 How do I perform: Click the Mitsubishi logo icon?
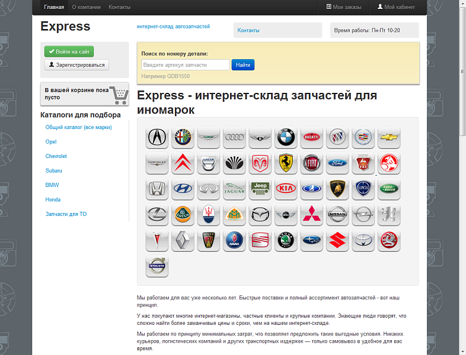click(x=311, y=214)
